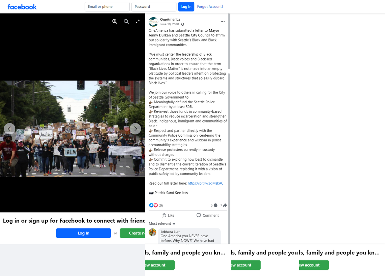Like the OneAmerica post
This screenshot has width=385, height=276.
(x=168, y=215)
